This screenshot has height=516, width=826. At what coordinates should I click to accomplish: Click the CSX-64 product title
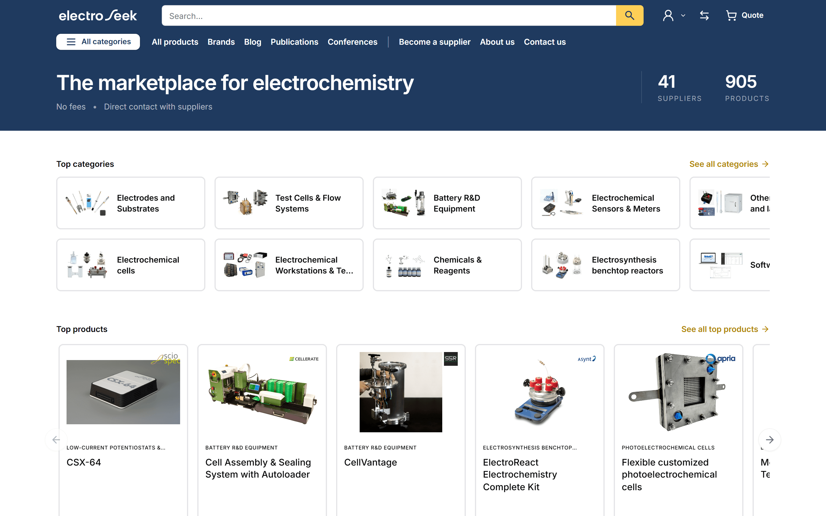tap(84, 462)
